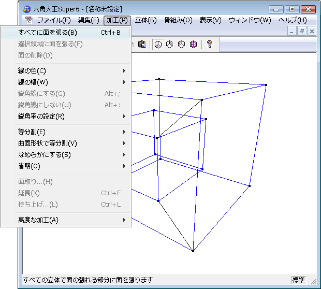
Task: Expand submenu arrow next to 線の色(C)
Action: click(124, 70)
